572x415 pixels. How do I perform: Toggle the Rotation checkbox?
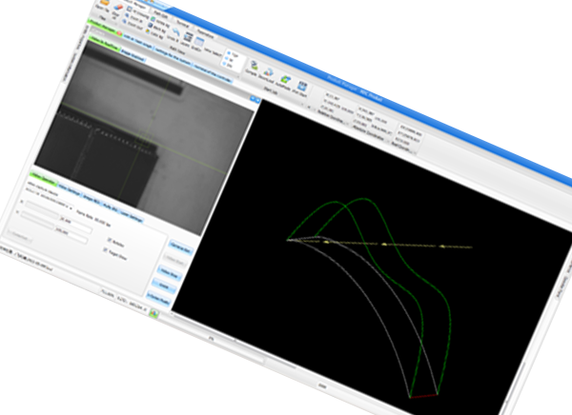pos(109,239)
